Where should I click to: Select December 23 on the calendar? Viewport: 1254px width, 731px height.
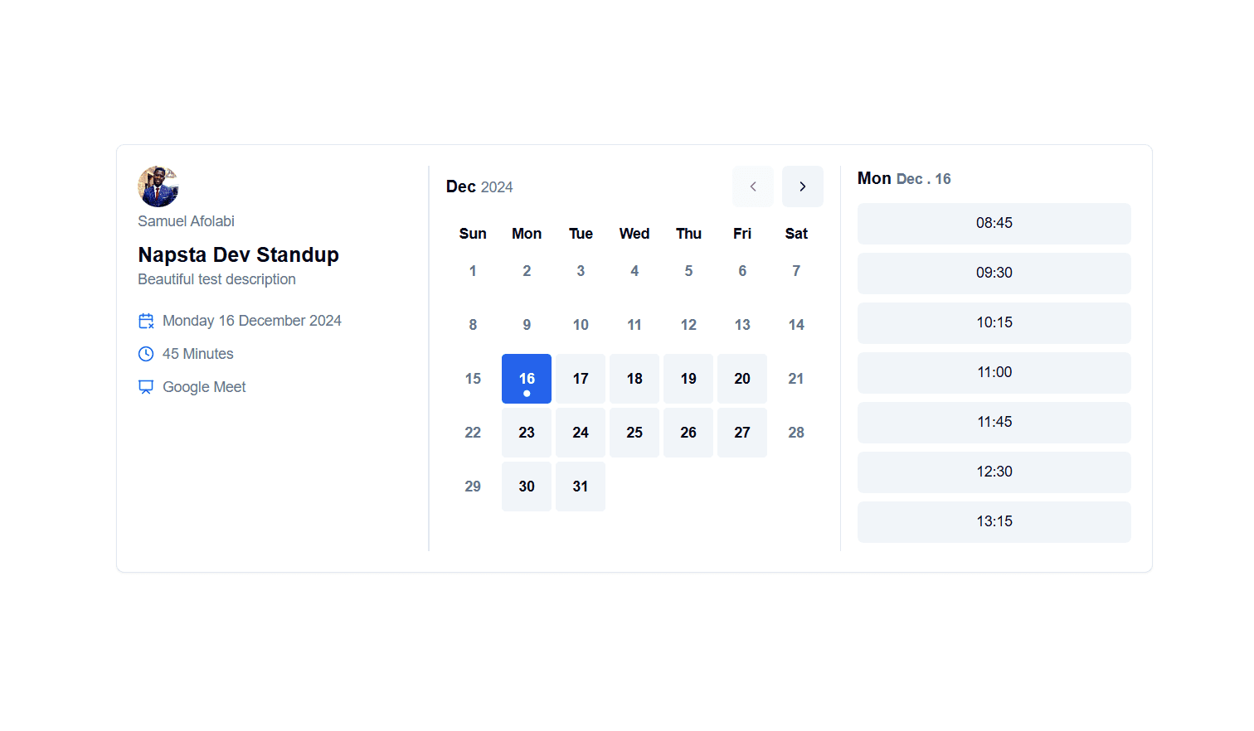tap(527, 433)
